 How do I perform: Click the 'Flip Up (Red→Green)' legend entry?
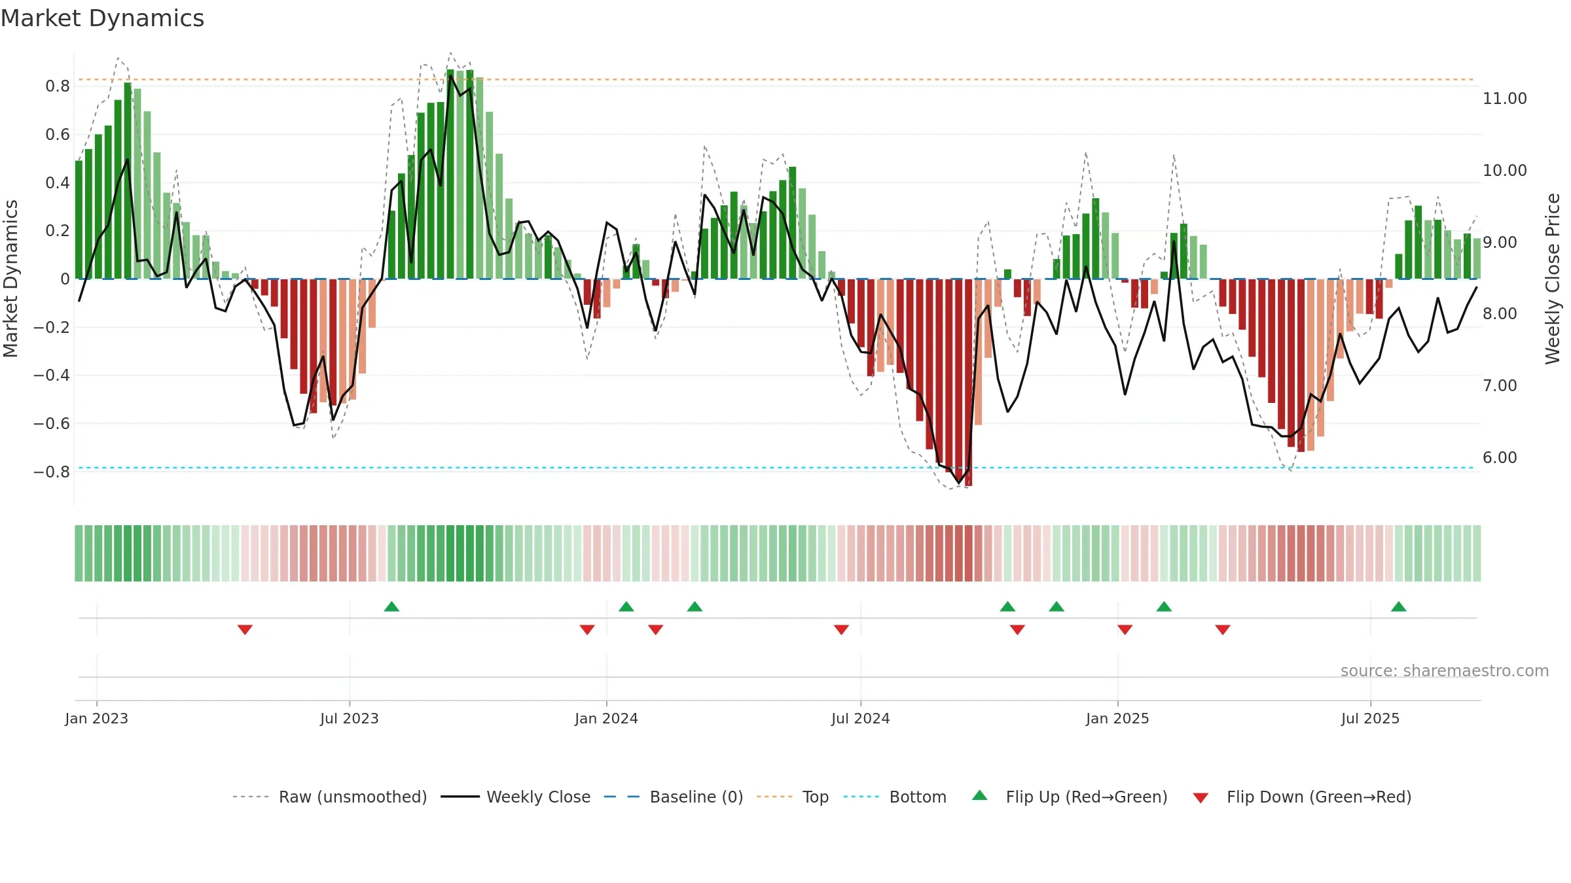(x=1070, y=797)
